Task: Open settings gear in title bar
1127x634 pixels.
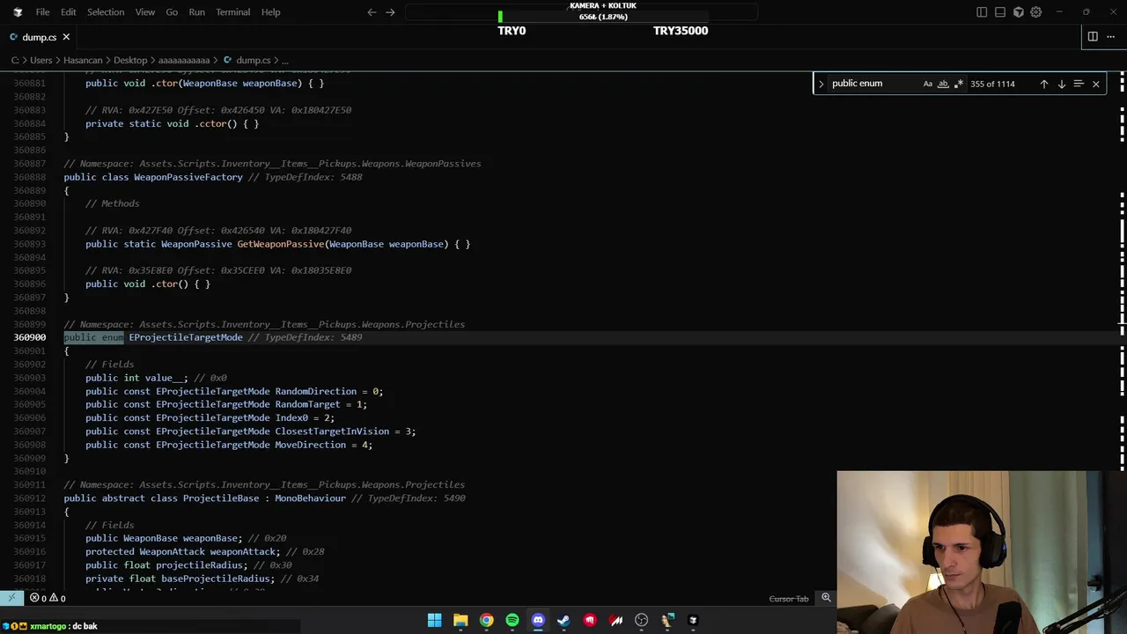Action: 1036,12
